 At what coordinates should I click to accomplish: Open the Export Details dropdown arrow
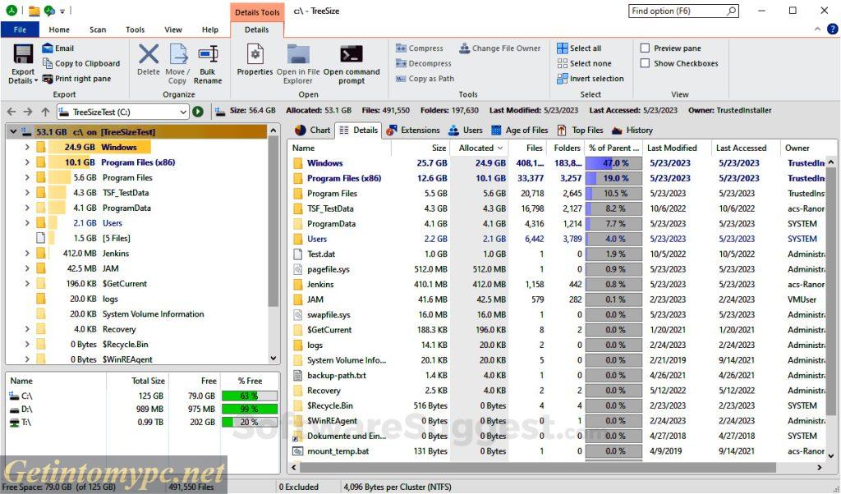36,81
